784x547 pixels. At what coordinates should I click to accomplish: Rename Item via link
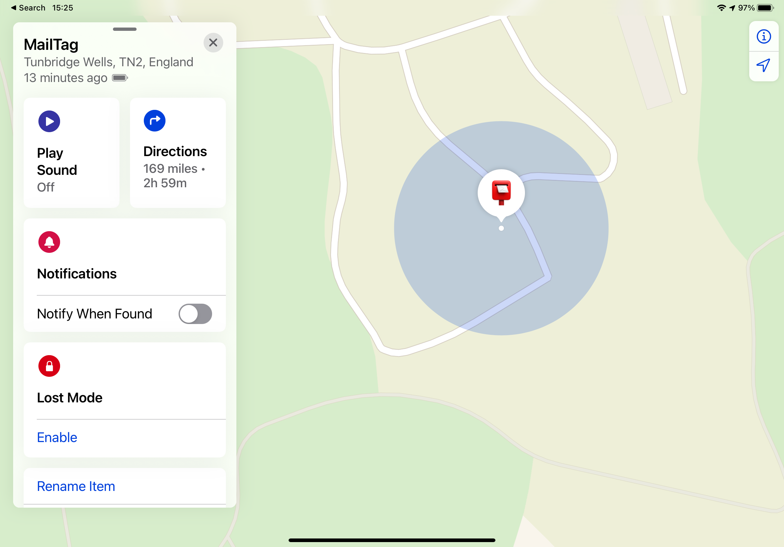click(76, 486)
